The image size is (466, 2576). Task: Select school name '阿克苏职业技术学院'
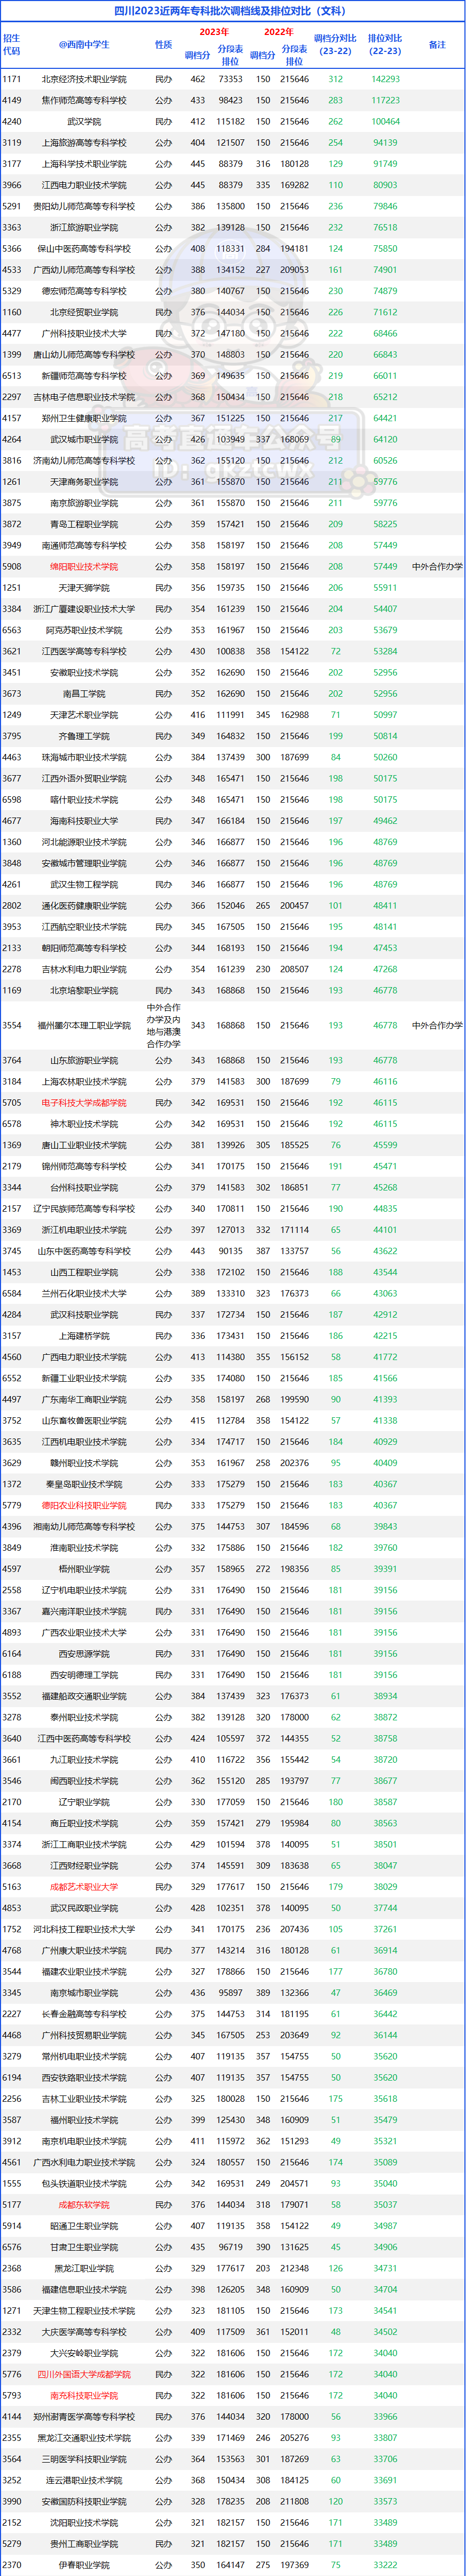pyautogui.click(x=84, y=631)
